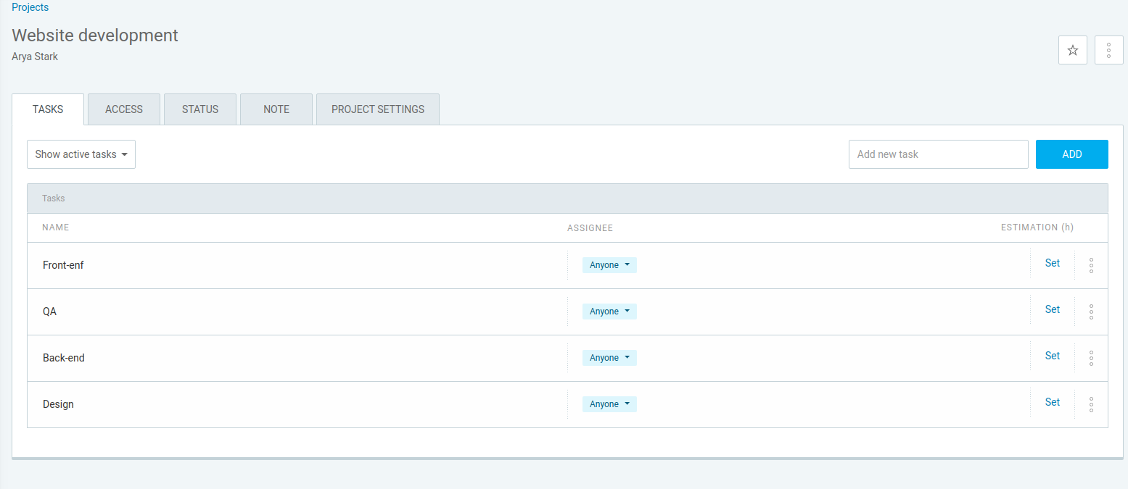Viewport: 1128px width, 489px height.
Task: Open the three-dot menu for Front-enf task
Action: click(1091, 265)
